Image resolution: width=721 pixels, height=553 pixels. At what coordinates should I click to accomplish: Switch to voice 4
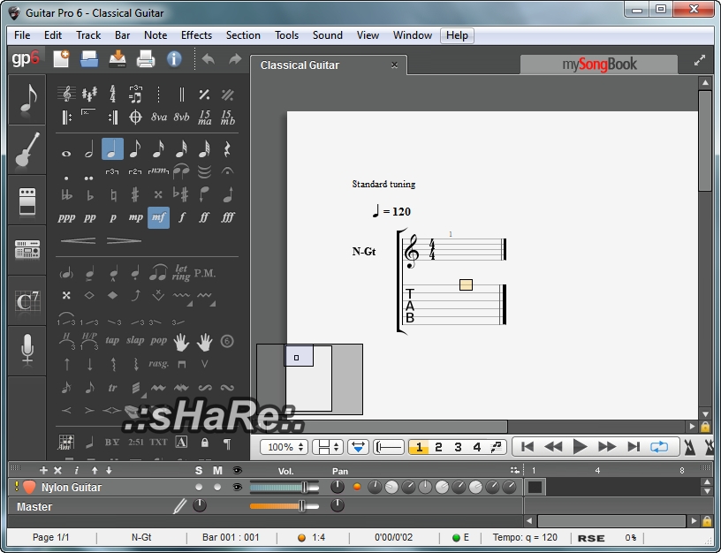[x=477, y=447]
